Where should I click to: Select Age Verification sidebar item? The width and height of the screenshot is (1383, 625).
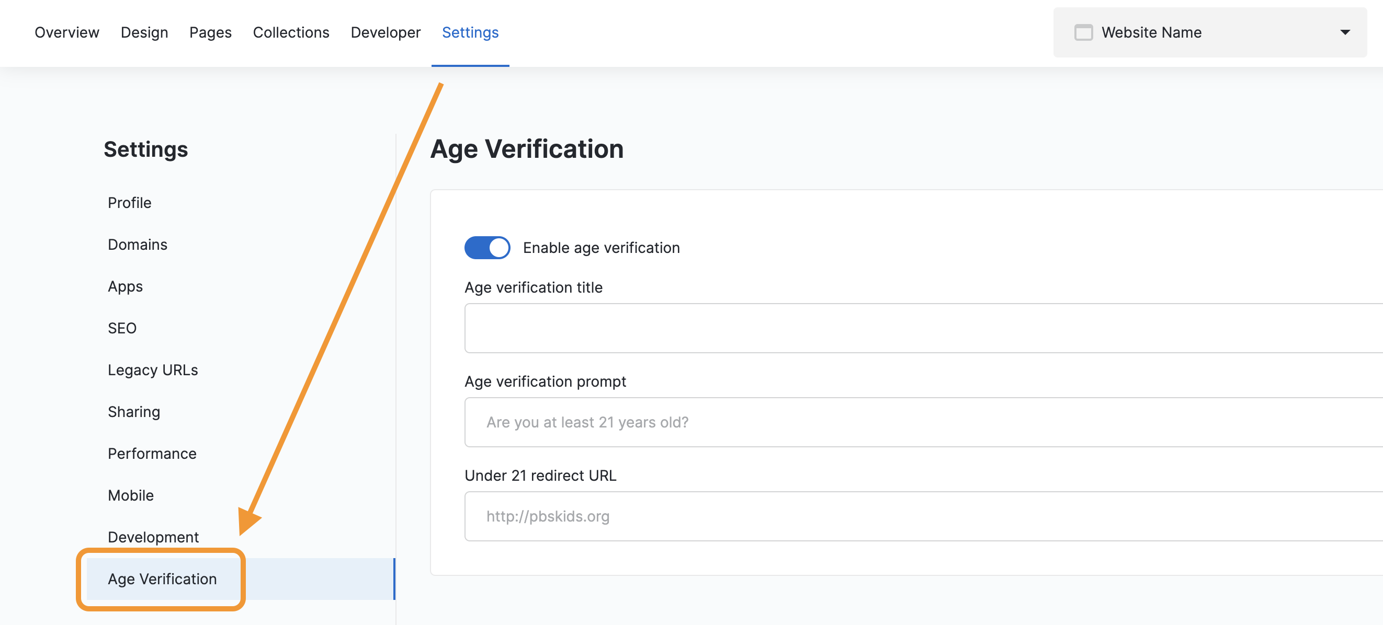[162, 579]
